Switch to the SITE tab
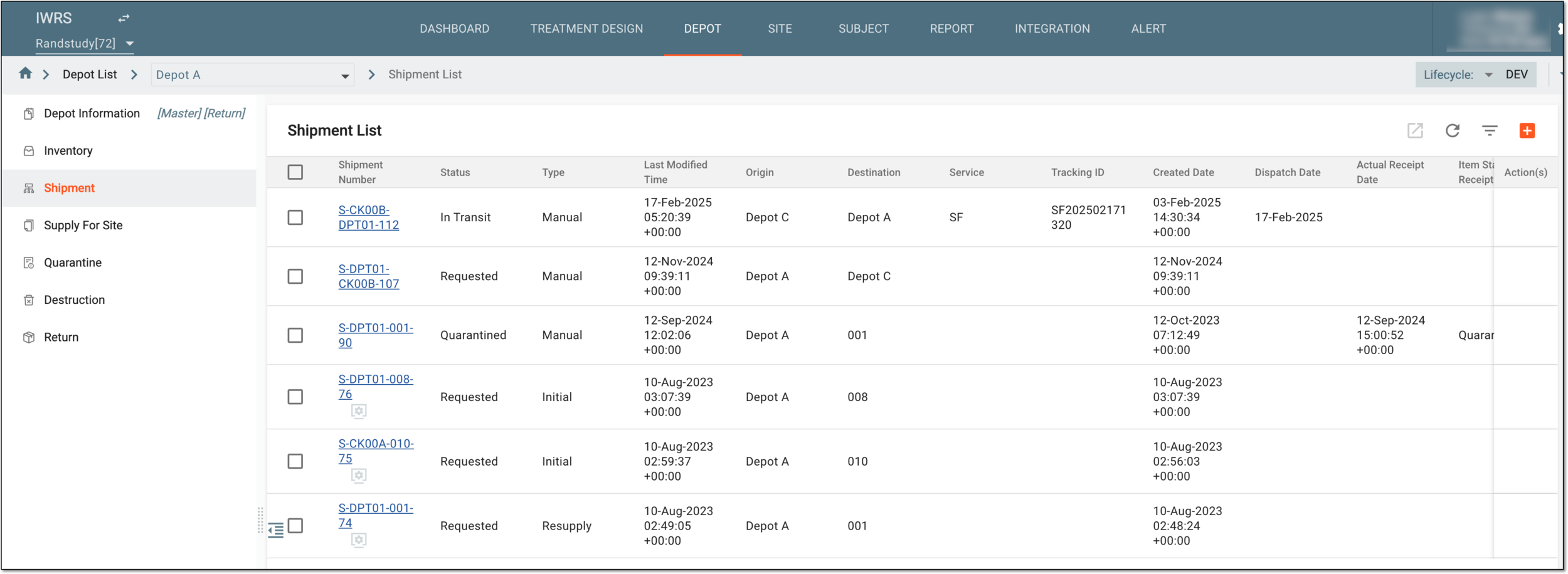Image resolution: width=1568 pixels, height=574 pixels. tap(780, 29)
